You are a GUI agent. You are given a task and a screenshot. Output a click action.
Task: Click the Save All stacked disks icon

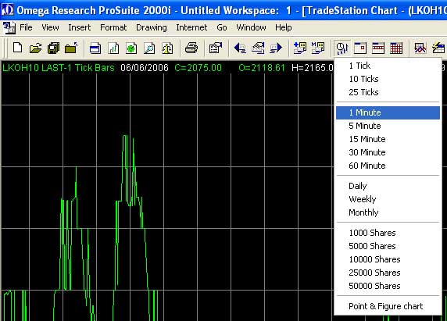53,48
